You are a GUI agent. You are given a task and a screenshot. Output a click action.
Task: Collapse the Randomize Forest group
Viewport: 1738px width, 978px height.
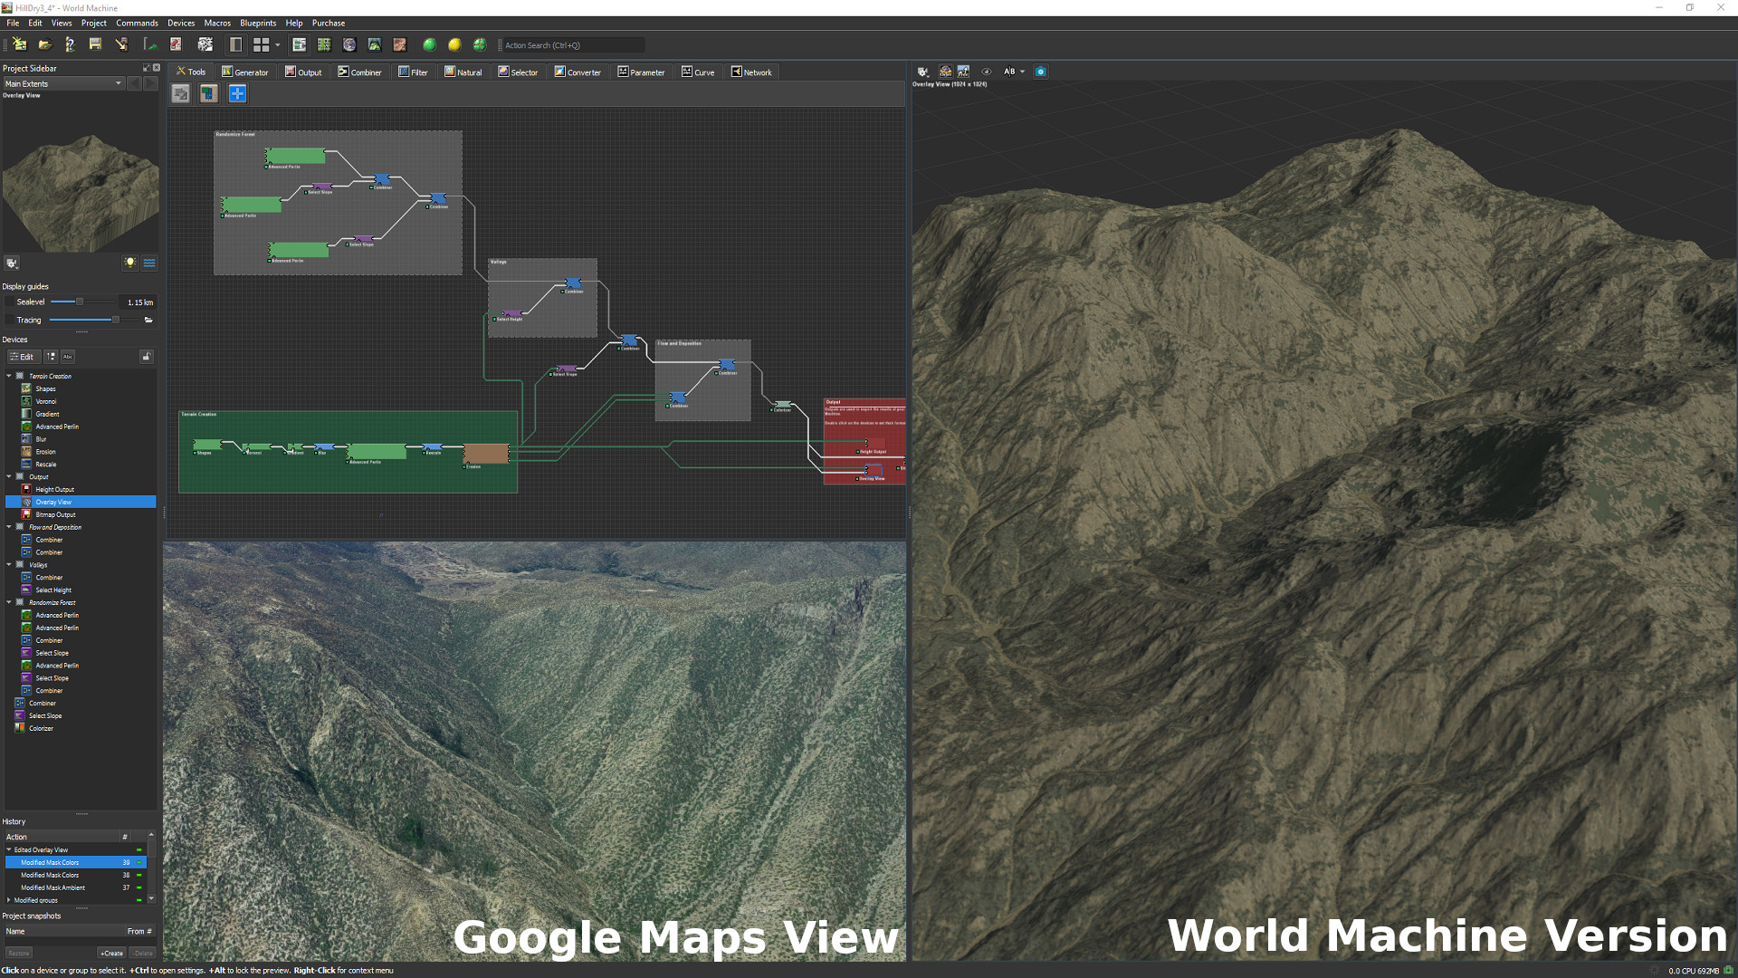pos(9,602)
